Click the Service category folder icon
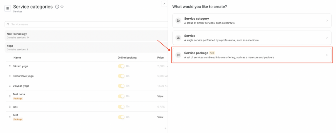Image resolution: width=336 pixels, height=133 pixels. coord(178,20)
